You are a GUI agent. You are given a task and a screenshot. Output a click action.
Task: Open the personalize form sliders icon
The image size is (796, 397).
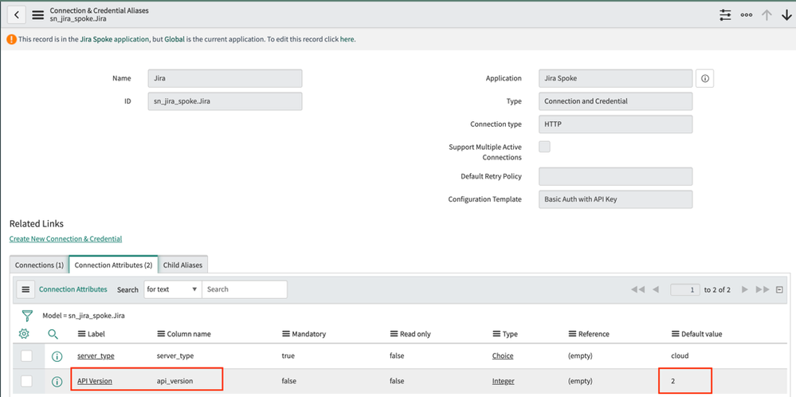(725, 14)
